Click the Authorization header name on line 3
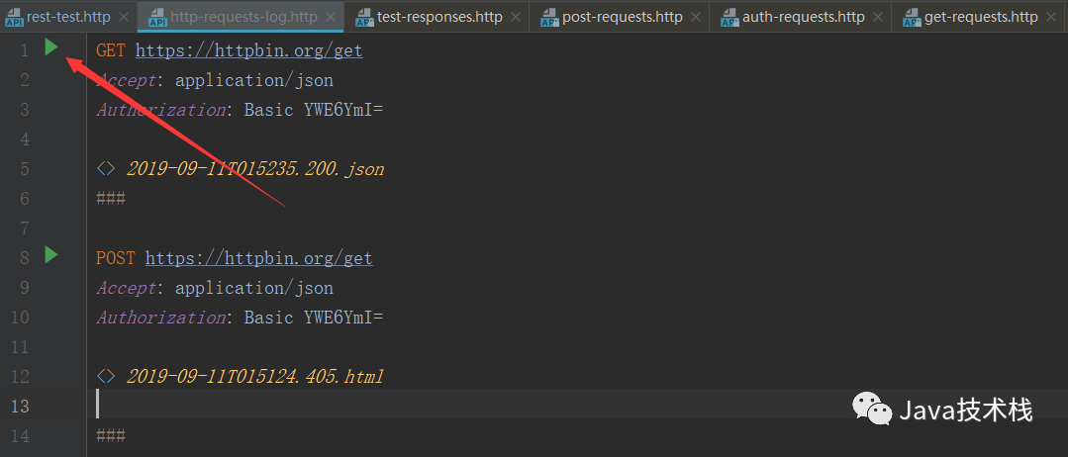This screenshot has height=457, width=1068. (160, 110)
